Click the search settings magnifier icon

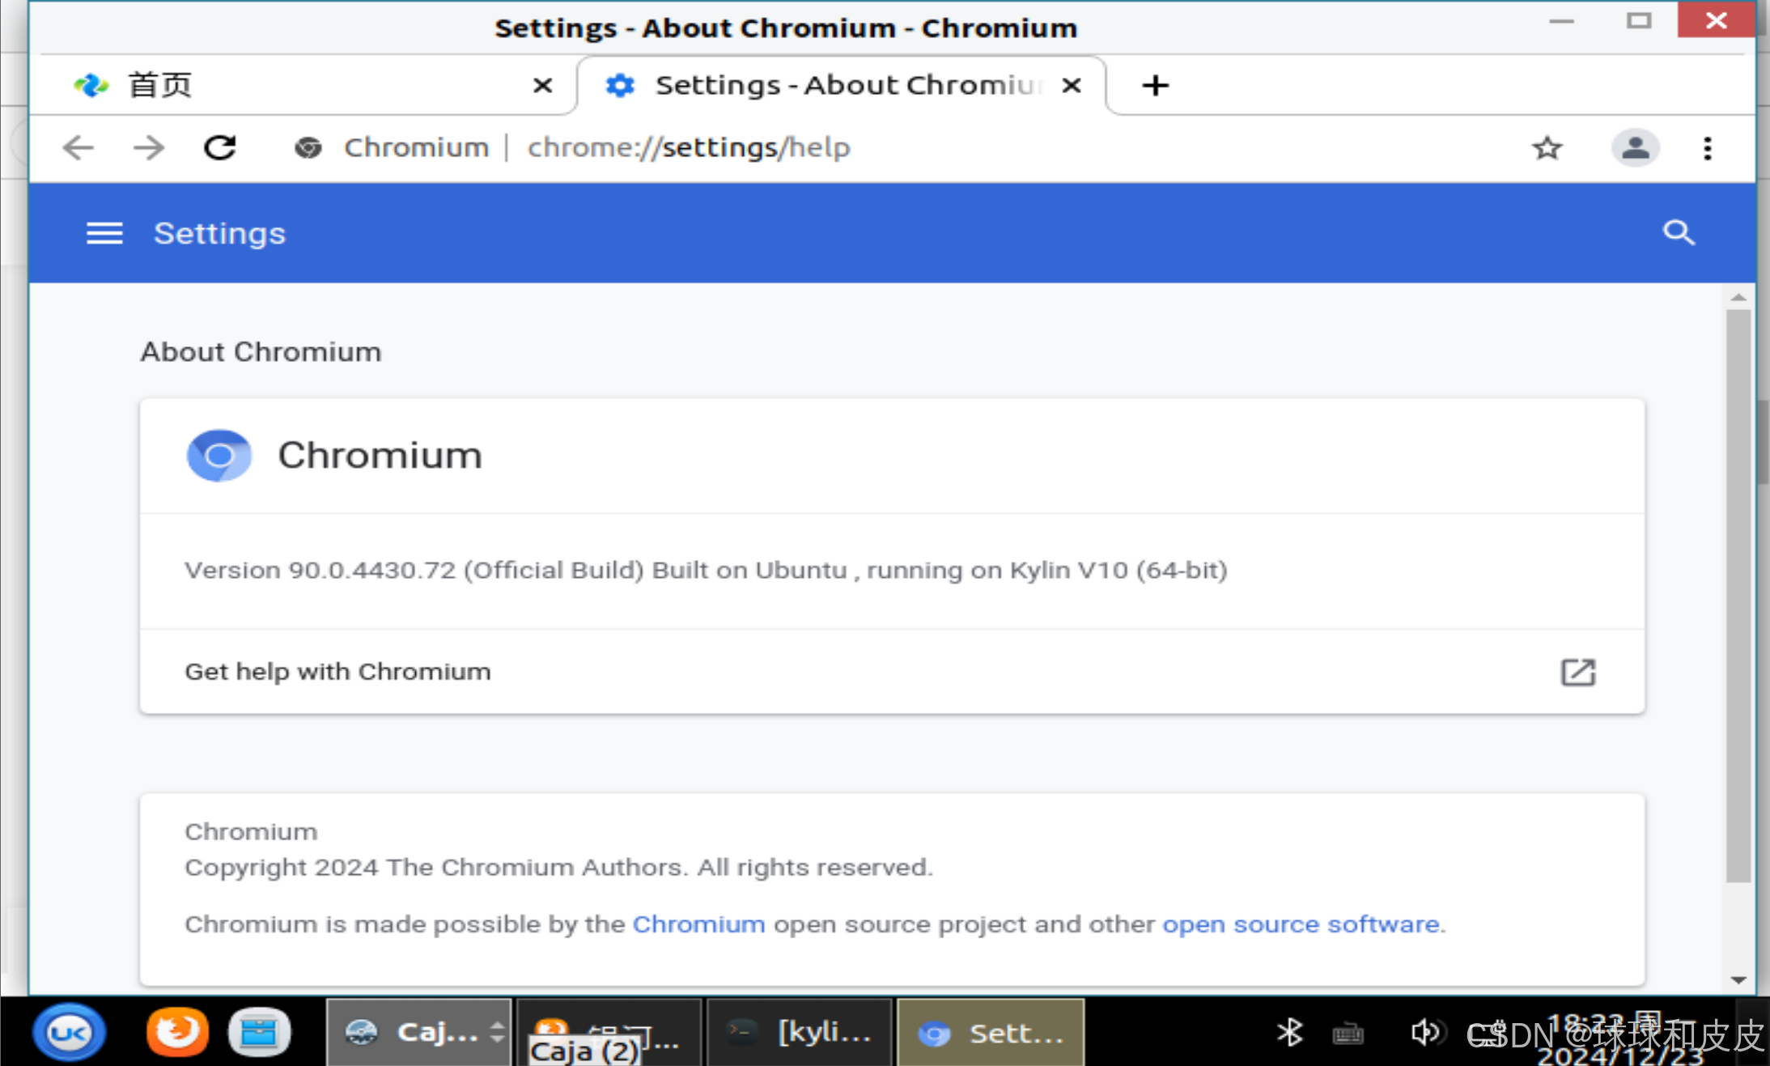tap(1678, 233)
